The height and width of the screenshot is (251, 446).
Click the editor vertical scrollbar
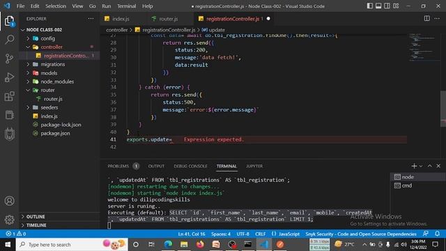pos(443,108)
